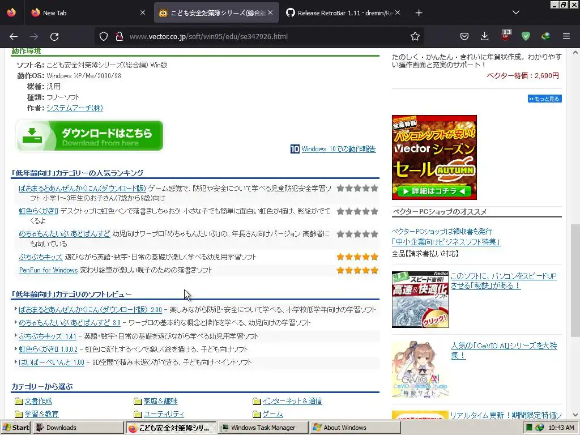Open the Pocket save icon
Image resolution: width=580 pixels, height=435 pixels.
464,36
